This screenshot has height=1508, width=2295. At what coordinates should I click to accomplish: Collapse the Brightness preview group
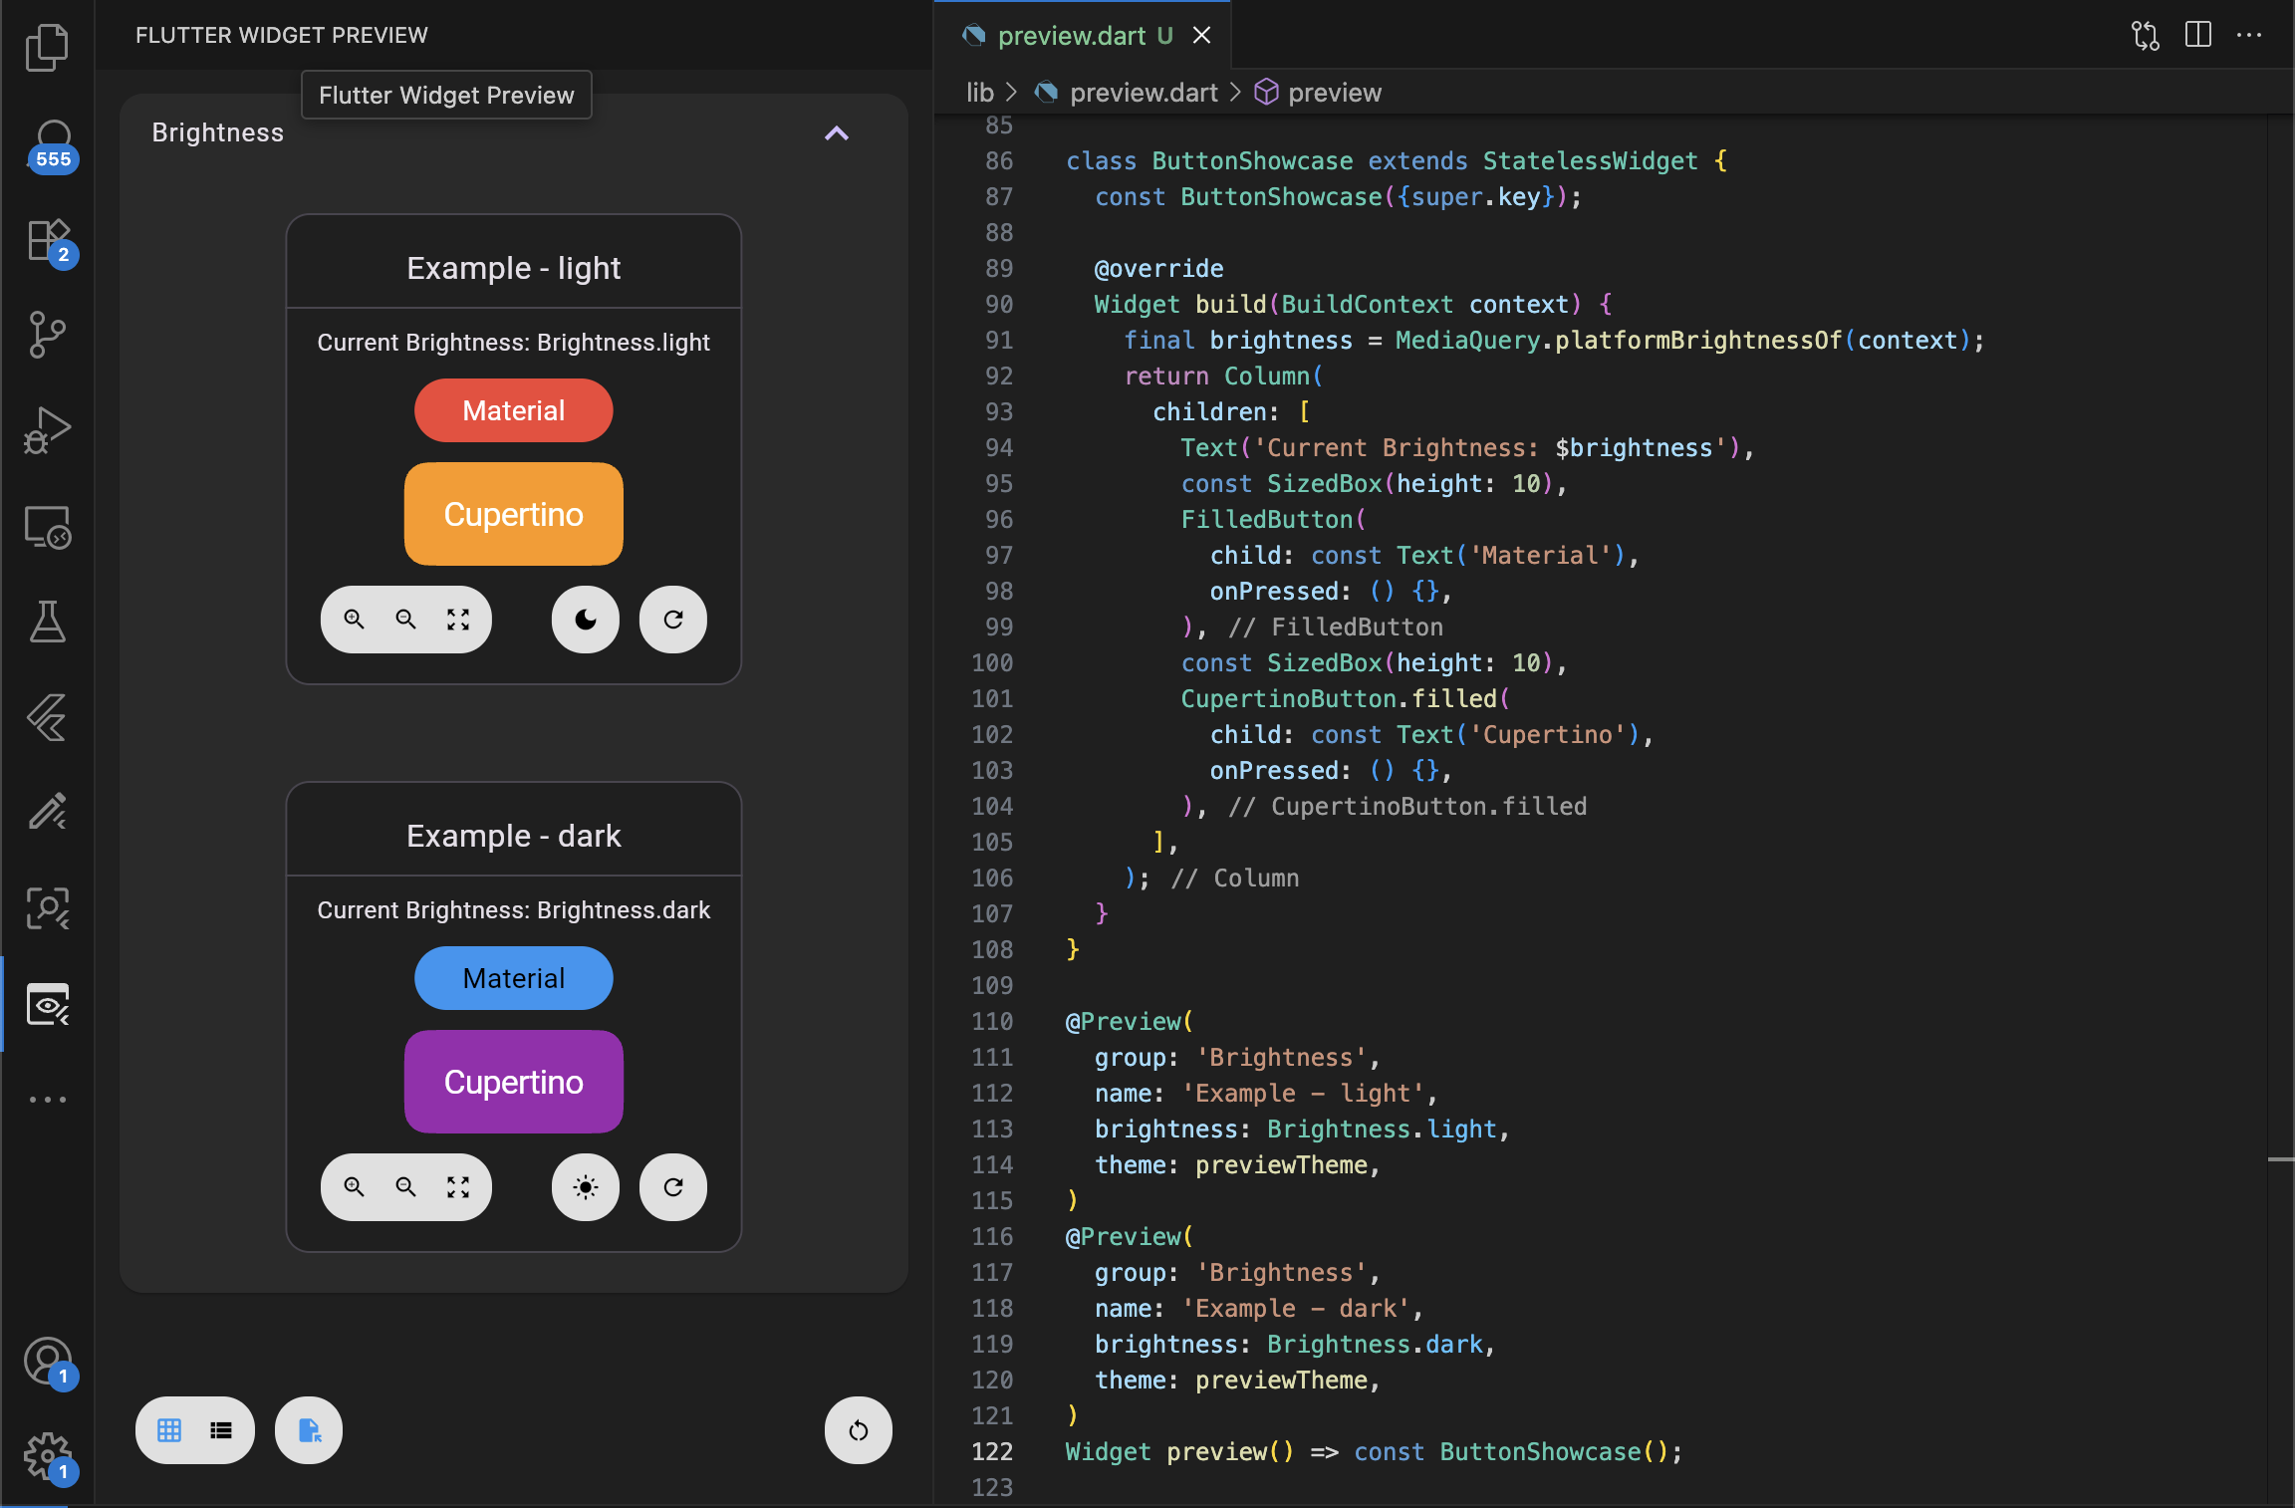click(x=835, y=133)
